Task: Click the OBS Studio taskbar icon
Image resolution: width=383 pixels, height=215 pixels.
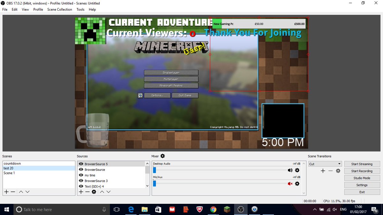Action: point(241,209)
